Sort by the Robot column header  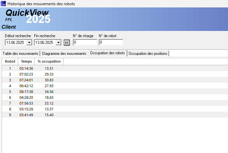10,61
